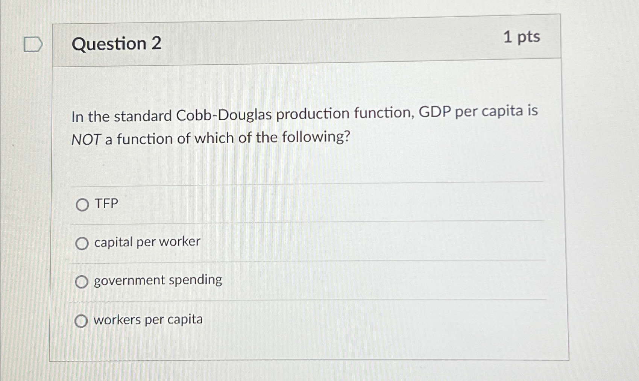The width and height of the screenshot is (639, 381).
Task: Pick the workers per capita option
Action: [81, 321]
